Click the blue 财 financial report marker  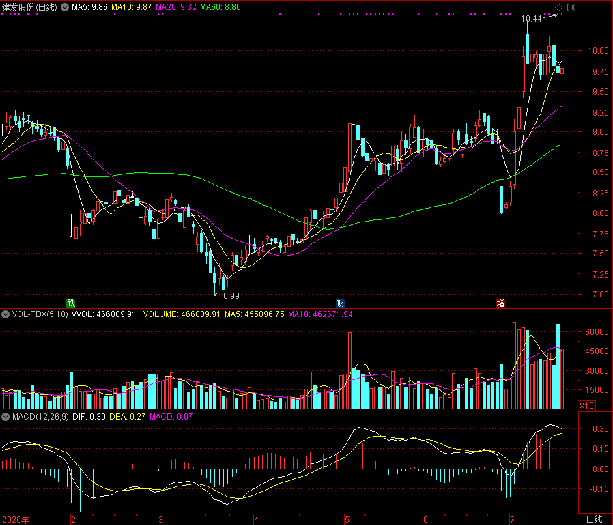(x=340, y=303)
